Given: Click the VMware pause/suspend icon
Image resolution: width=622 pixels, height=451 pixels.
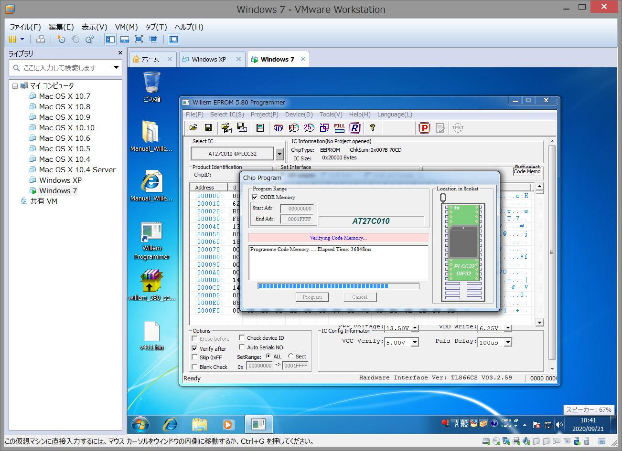Looking at the screenshot, I should [13, 39].
